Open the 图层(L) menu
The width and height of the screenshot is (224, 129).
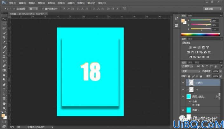[41, 3]
